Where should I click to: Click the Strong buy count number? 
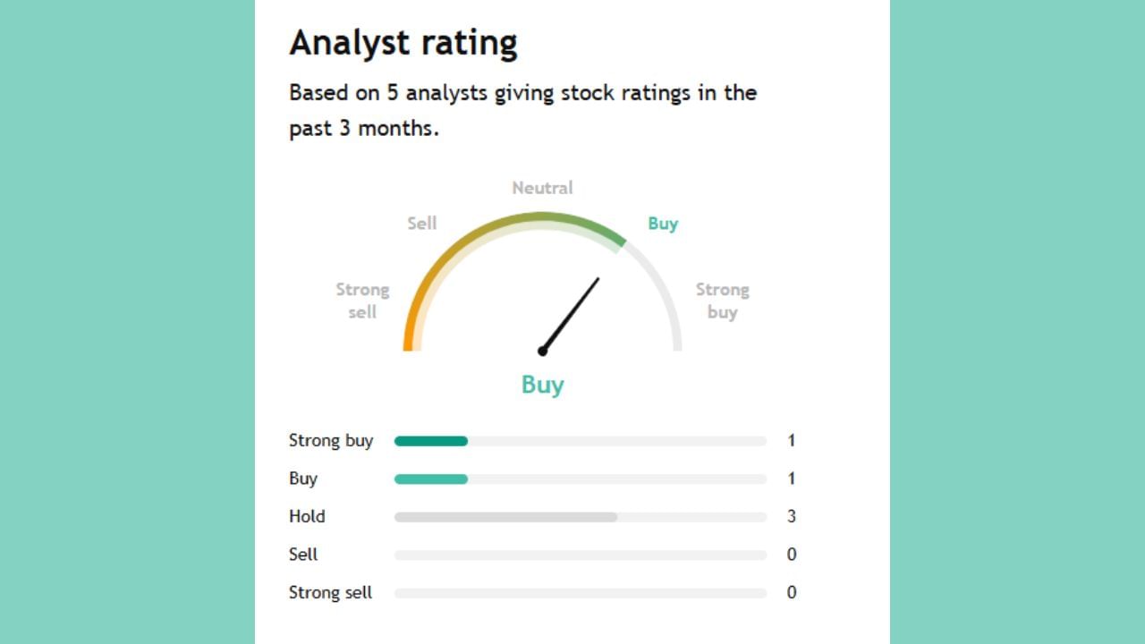791,441
